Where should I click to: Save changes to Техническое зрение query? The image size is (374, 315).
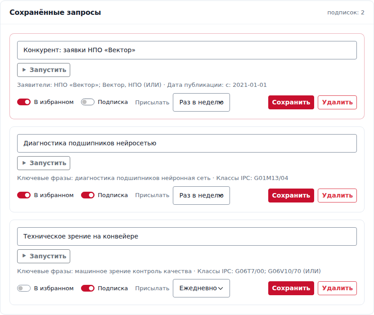click(291, 288)
